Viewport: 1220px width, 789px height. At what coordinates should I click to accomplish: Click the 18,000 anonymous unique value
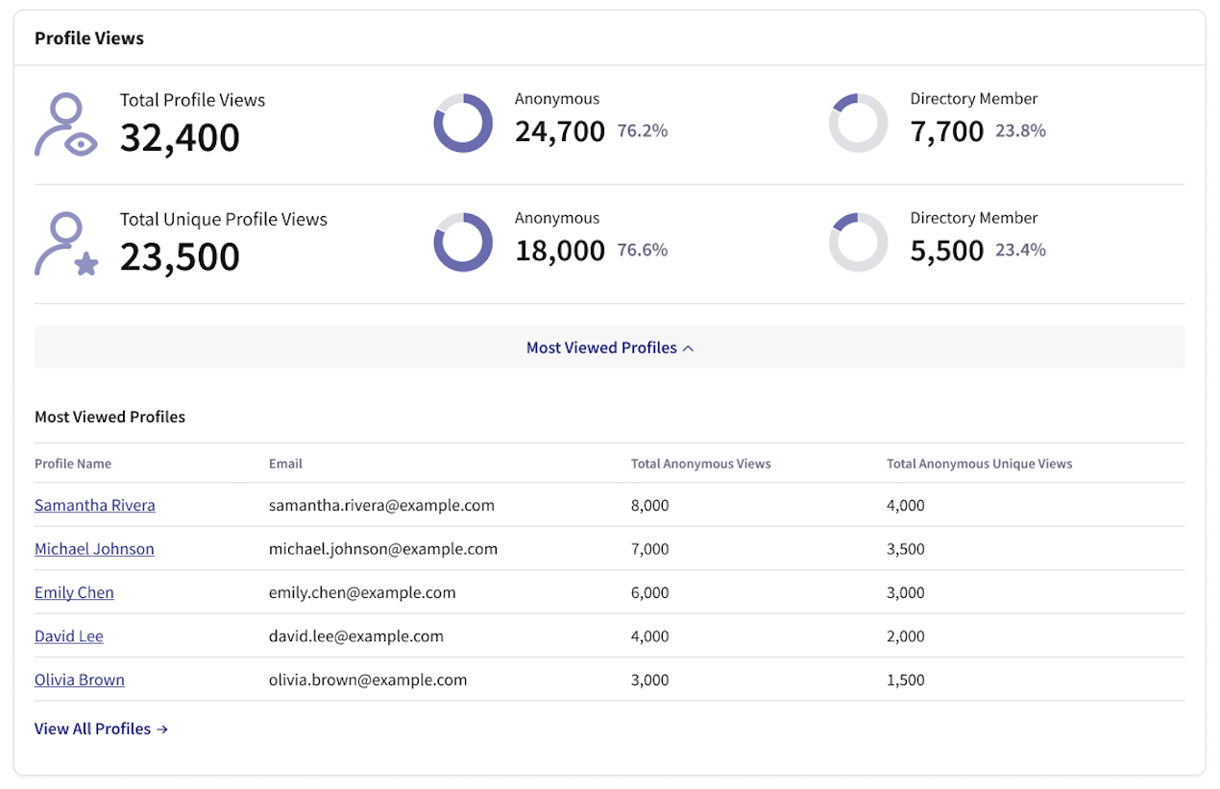point(560,251)
